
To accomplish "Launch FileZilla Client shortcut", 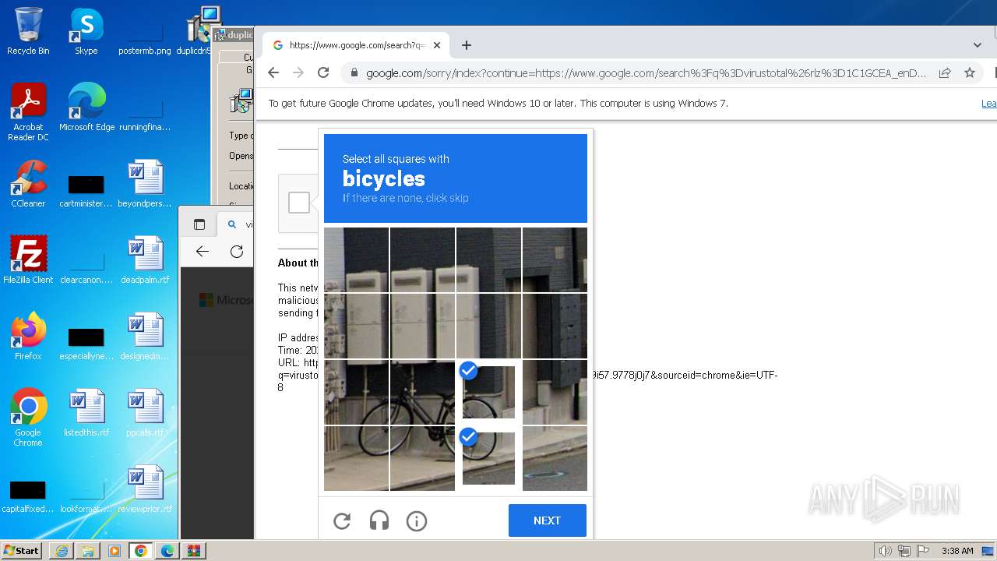I will pyautogui.click(x=28, y=260).
